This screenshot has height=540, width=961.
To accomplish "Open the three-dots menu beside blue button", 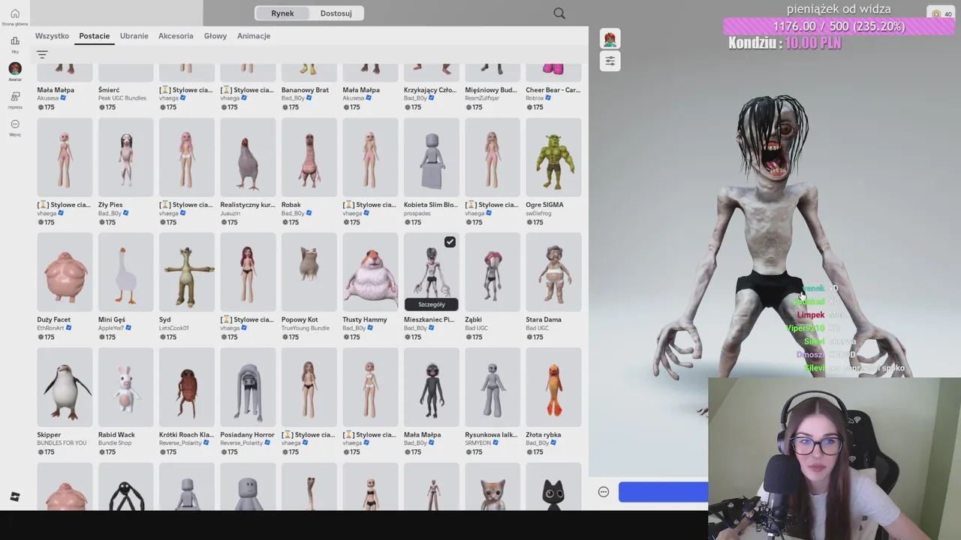I will (604, 492).
